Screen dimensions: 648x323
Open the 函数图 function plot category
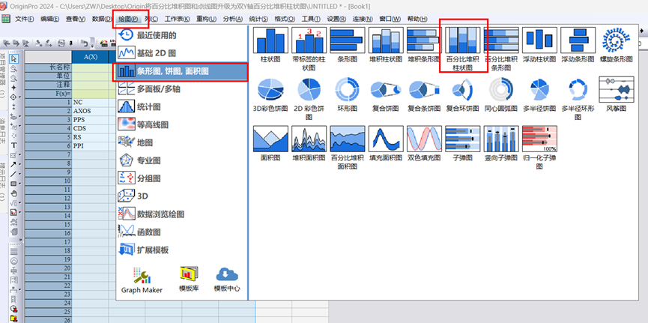tap(181, 232)
